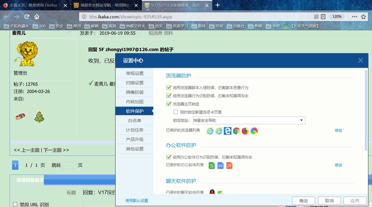Click the green WeChat icon
The width and height of the screenshot is (372, 207).
[220, 192]
